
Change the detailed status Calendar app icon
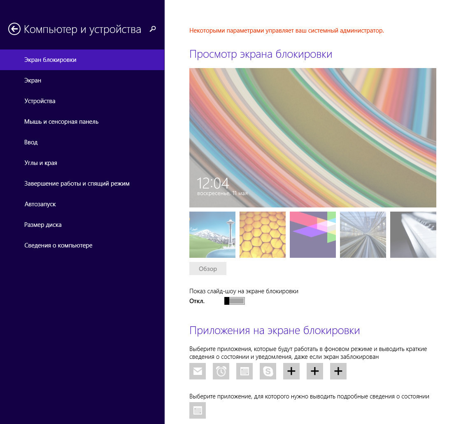tap(198, 410)
